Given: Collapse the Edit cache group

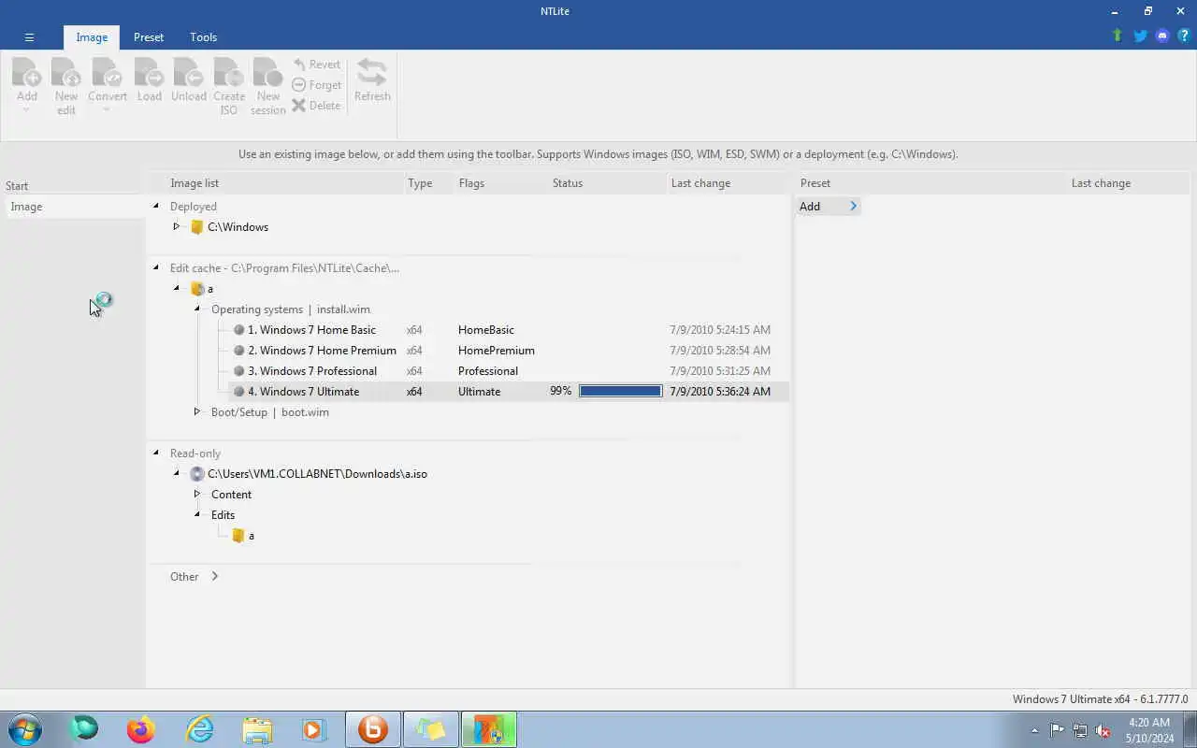Looking at the screenshot, I should tap(156, 267).
